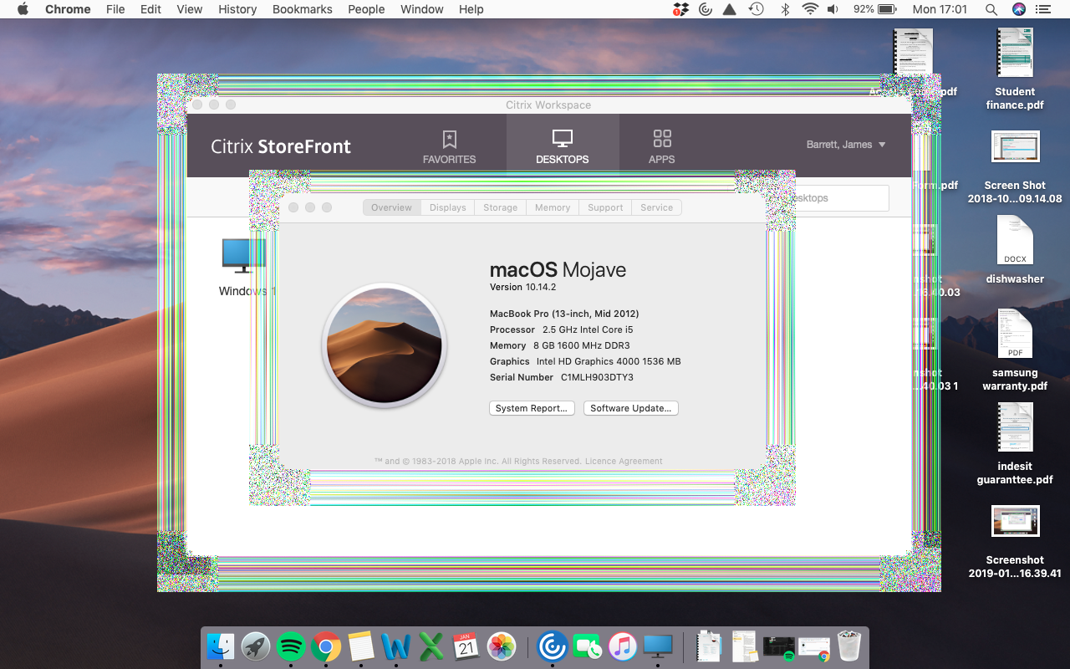Open the People menu
Viewport: 1070px width, 669px height.
(x=366, y=9)
